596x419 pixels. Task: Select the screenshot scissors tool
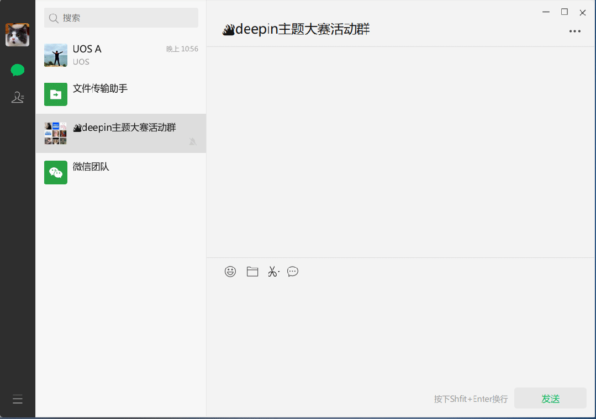click(x=272, y=271)
